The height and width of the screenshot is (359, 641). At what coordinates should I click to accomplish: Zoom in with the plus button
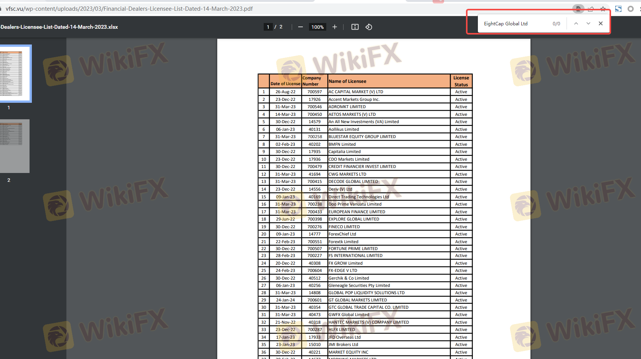[x=334, y=27]
